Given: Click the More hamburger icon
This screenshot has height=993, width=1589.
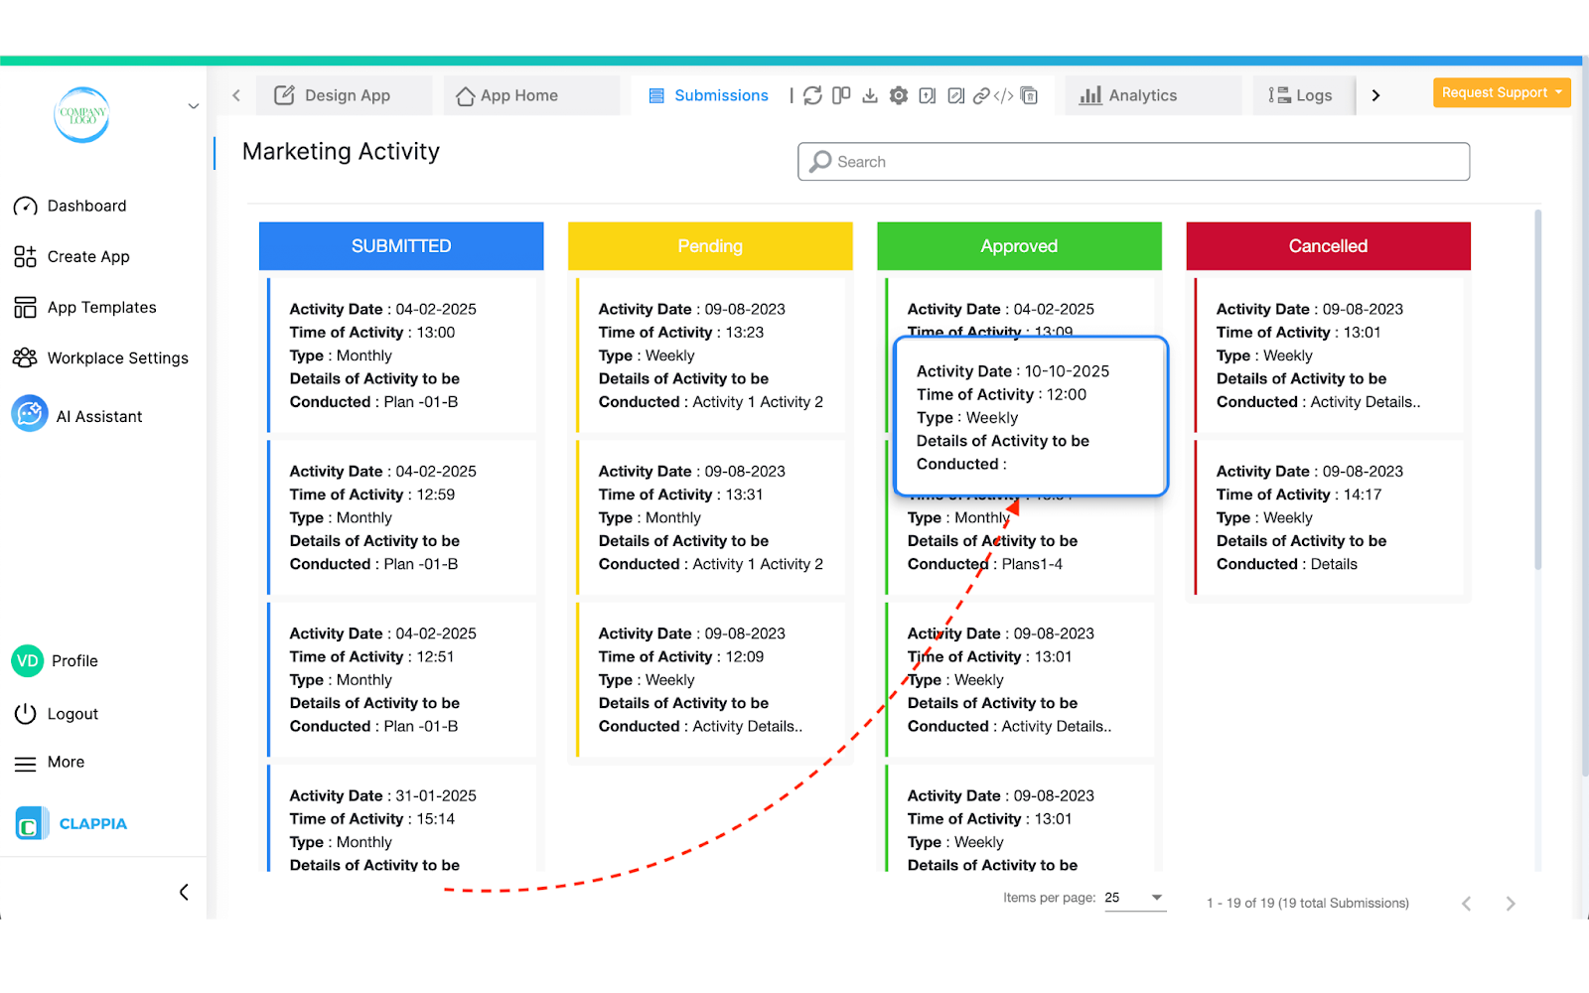Looking at the screenshot, I should [25, 764].
